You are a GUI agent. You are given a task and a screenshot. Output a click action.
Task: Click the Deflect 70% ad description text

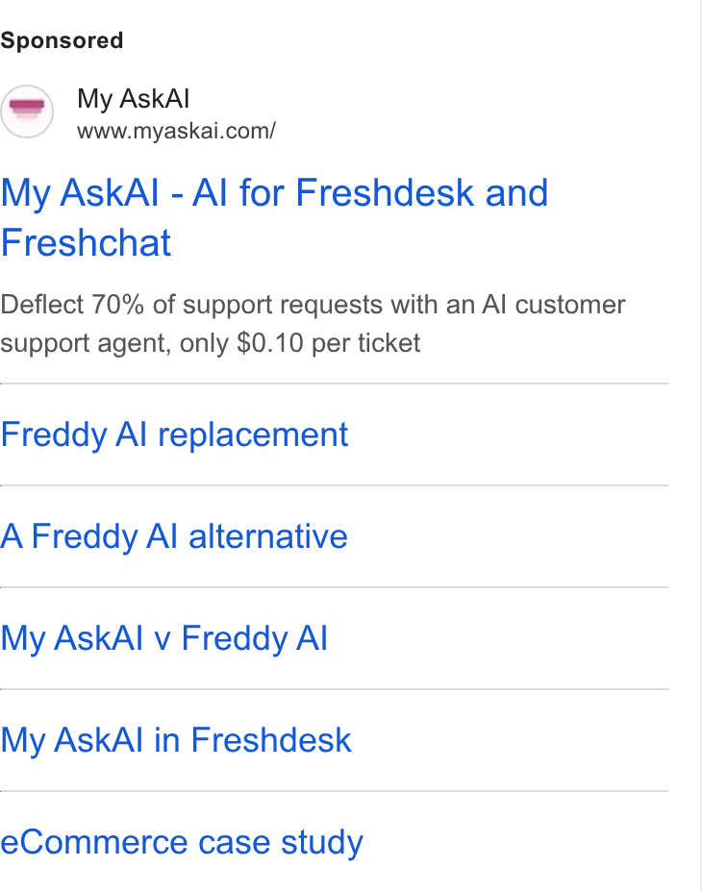pyautogui.click(x=313, y=324)
